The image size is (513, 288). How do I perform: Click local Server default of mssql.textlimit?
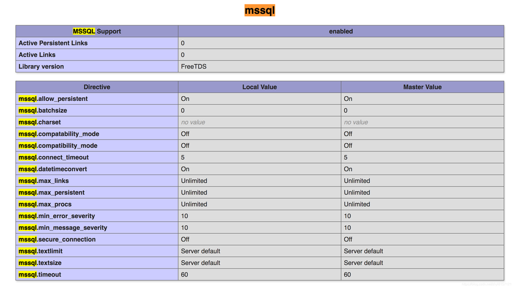tap(201, 251)
